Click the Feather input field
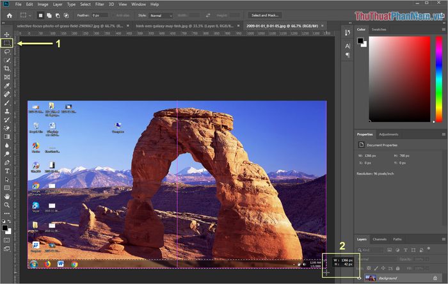The width and height of the screenshot is (448, 284). (100, 15)
